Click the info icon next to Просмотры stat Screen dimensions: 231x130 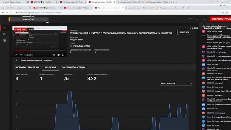[x=73, y=75]
